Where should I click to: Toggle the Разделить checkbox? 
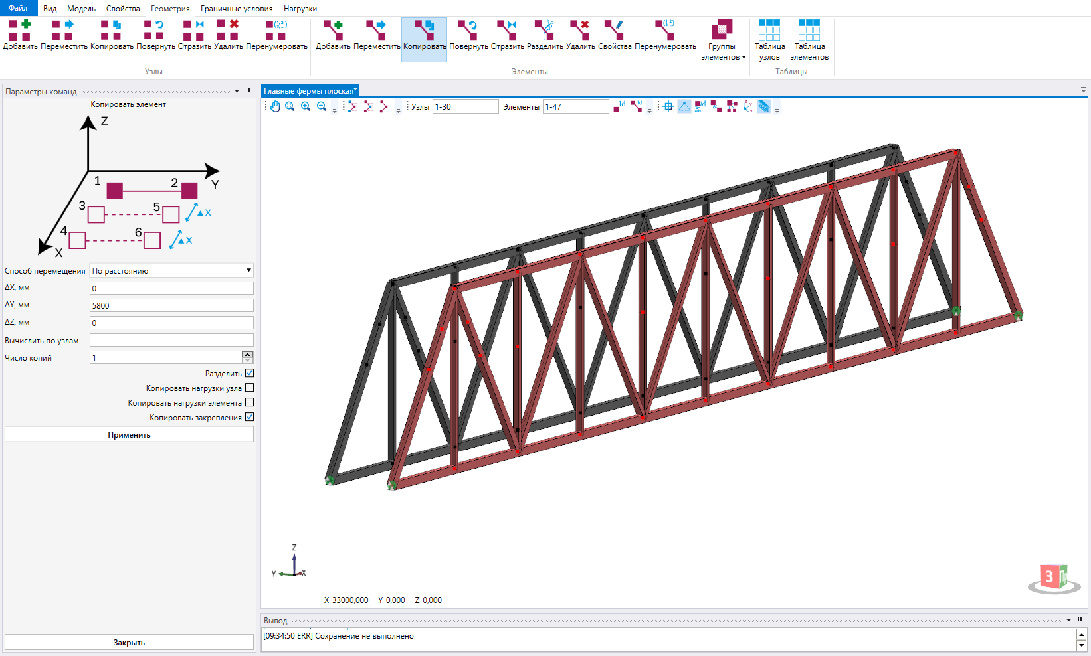[x=250, y=373]
